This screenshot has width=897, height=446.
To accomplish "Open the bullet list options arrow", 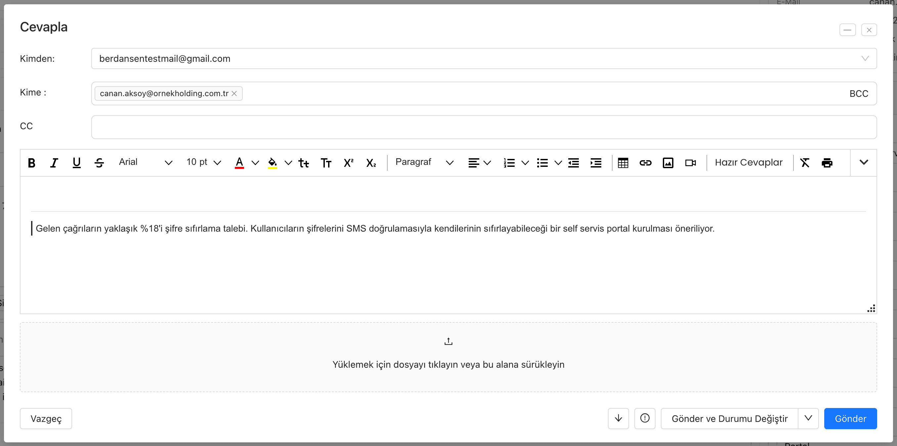I will point(558,163).
